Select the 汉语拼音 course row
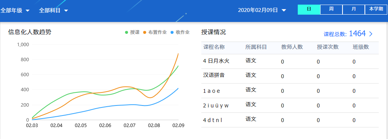The width and height of the screenshot is (388, 139). click(x=290, y=76)
